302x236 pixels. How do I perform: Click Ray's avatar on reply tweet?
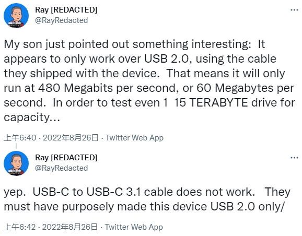pos(16,163)
